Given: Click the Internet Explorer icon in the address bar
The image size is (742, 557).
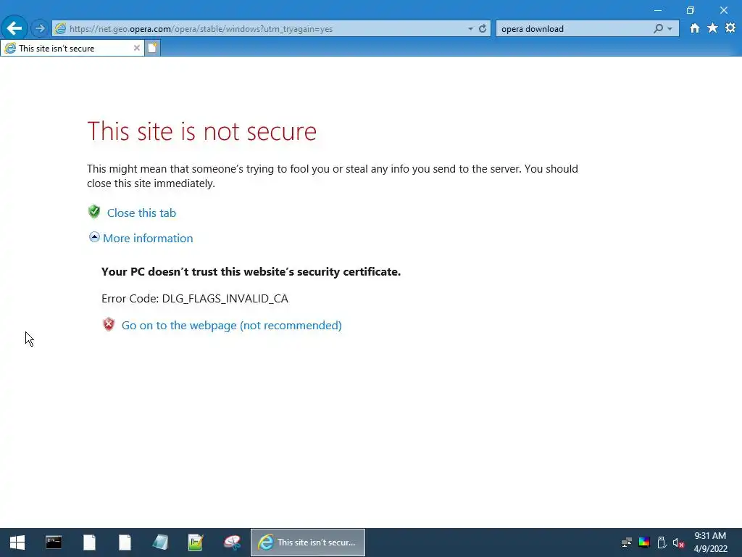Looking at the screenshot, I should click(x=60, y=29).
